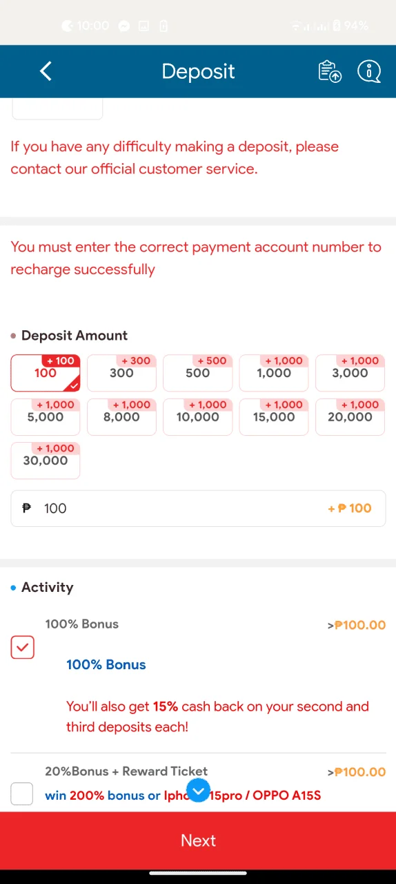Screen dimensions: 396x884
Task: Pick the 5,000 deposit amount
Action: 46,417
